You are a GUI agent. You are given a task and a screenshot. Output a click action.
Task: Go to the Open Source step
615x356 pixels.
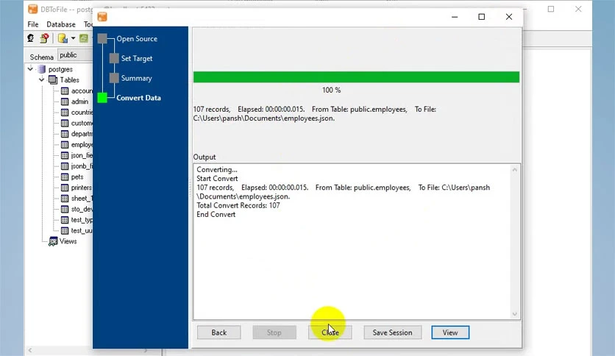(137, 38)
